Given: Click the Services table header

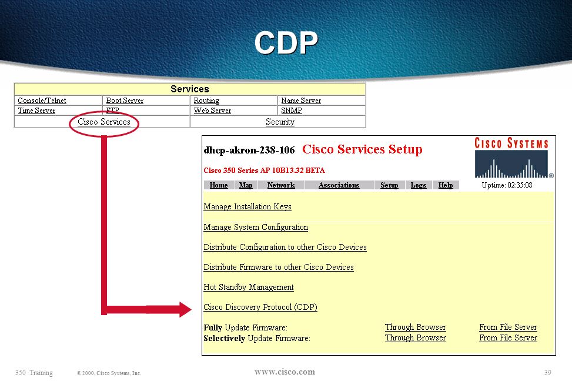Looking at the screenshot, I should pyautogui.click(x=190, y=89).
